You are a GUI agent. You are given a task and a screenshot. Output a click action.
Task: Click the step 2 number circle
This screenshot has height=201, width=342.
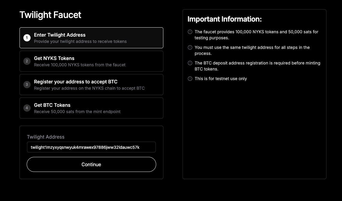[27, 61]
